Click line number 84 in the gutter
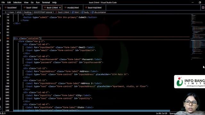 pos(8,38)
